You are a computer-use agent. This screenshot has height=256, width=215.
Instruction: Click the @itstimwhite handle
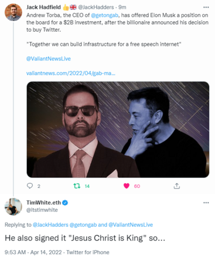click(x=42, y=210)
